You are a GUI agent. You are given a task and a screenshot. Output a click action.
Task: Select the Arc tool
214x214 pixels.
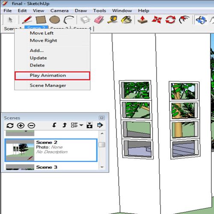[69, 20]
